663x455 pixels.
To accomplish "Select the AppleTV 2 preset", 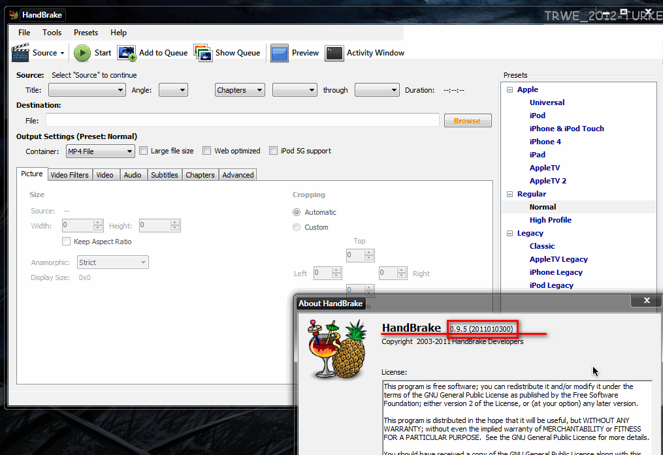I will [547, 181].
